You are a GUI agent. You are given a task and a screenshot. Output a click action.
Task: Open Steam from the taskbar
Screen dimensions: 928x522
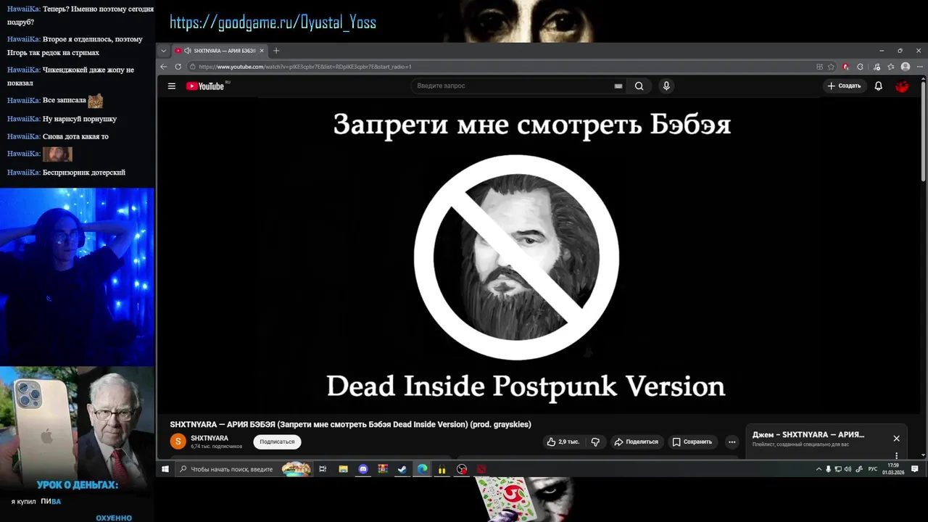point(402,469)
